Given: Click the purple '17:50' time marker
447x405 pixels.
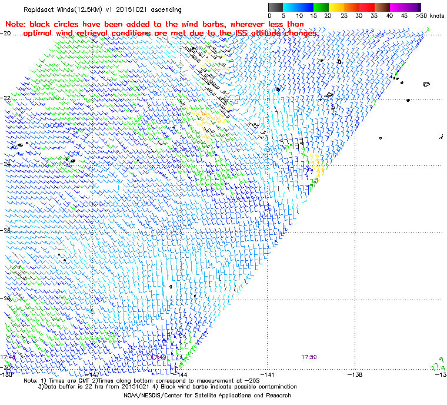Looking at the screenshot, I should [309, 357].
